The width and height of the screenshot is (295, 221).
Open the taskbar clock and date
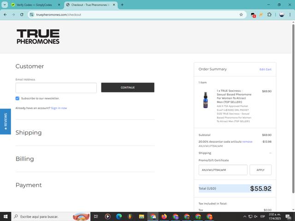(x=275, y=216)
